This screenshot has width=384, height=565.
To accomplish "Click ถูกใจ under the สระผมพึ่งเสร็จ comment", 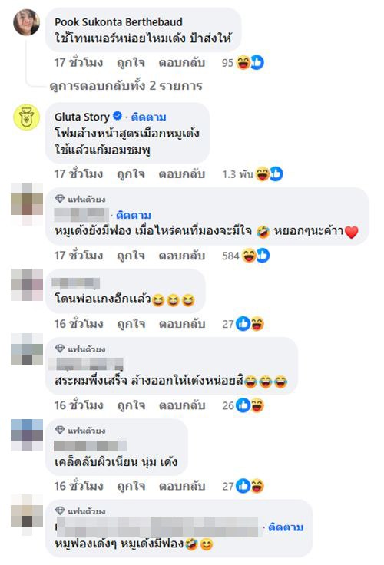I will tap(131, 405).
